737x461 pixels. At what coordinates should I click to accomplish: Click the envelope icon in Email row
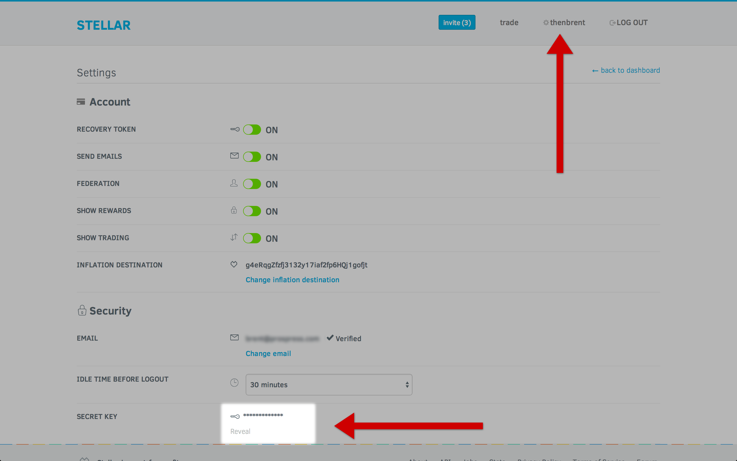point(234,338)
